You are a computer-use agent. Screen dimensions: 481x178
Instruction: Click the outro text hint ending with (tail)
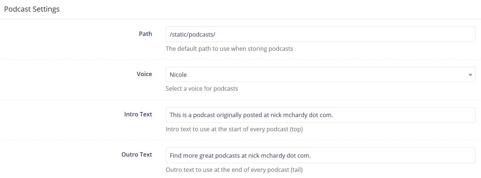[x=234, y=169]
